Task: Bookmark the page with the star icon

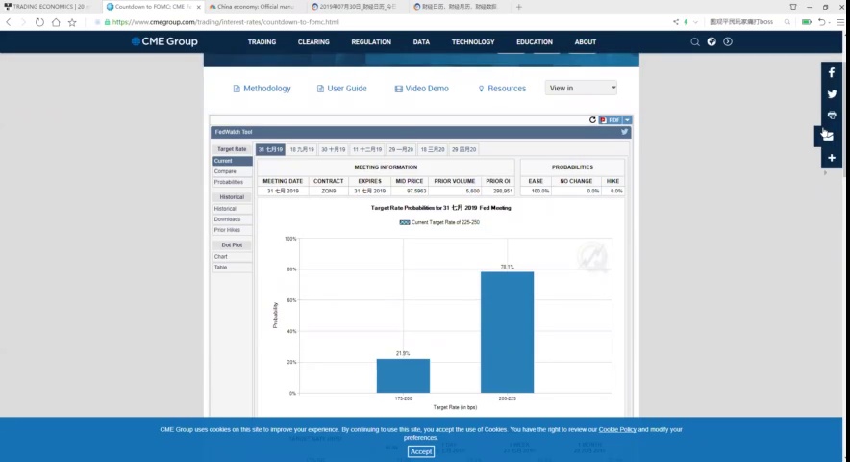Action: 72,22
